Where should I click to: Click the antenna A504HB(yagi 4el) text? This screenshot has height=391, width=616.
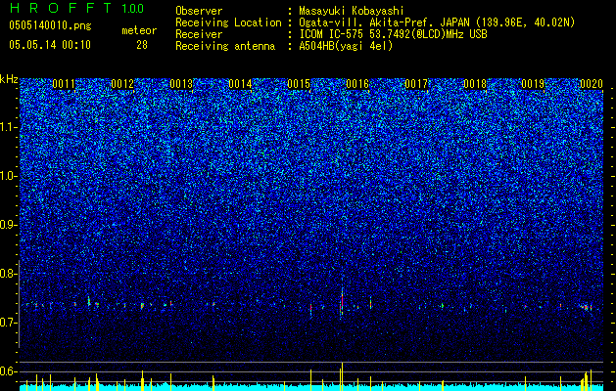pos(346,46)
